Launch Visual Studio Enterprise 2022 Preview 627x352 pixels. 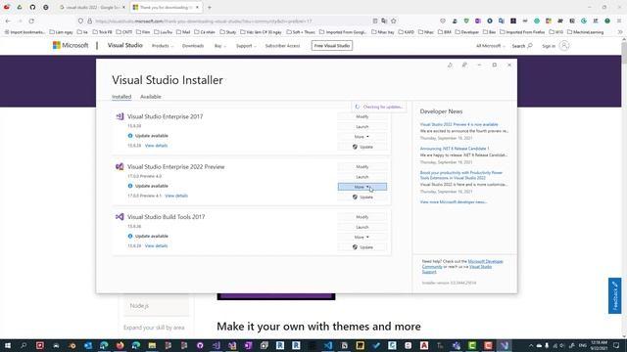(362, 177)
